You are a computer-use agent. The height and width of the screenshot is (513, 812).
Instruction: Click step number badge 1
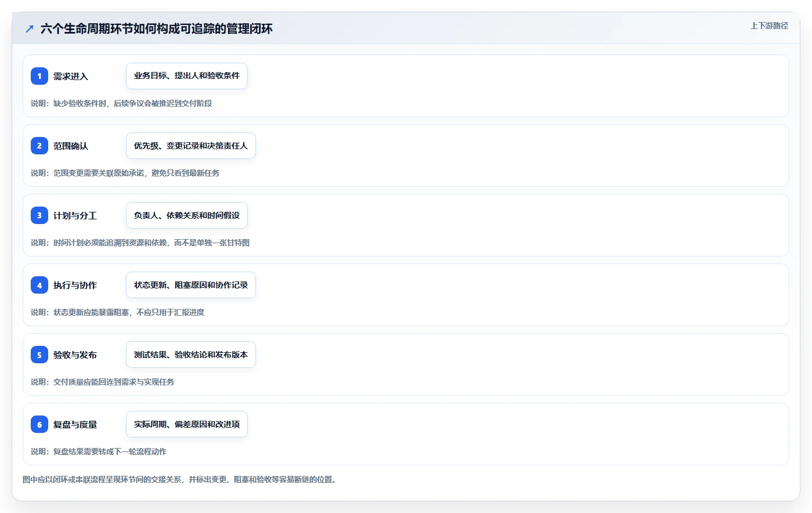39,76
